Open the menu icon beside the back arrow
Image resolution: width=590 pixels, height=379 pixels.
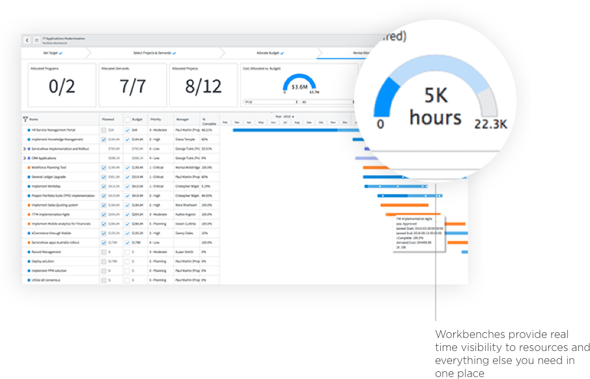point(37,40)
